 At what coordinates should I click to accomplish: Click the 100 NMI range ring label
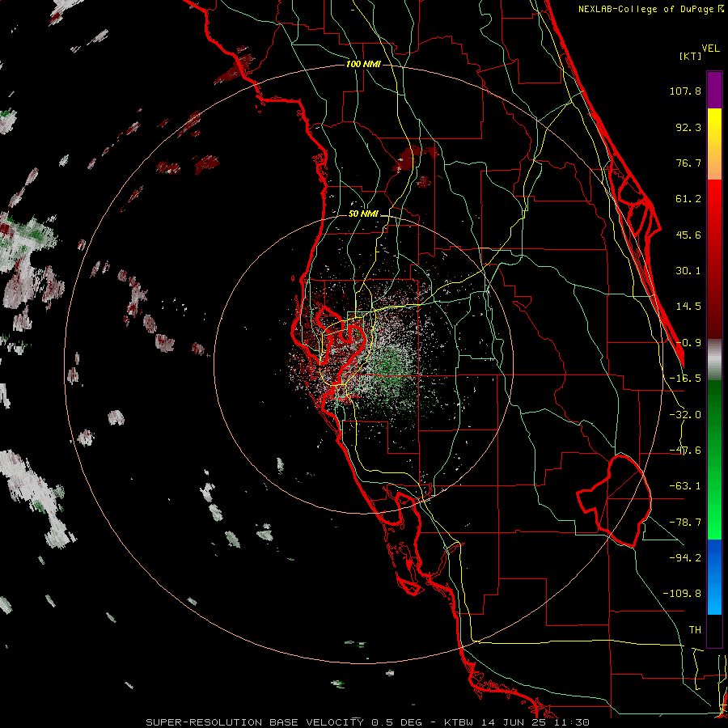coord(363,64)
